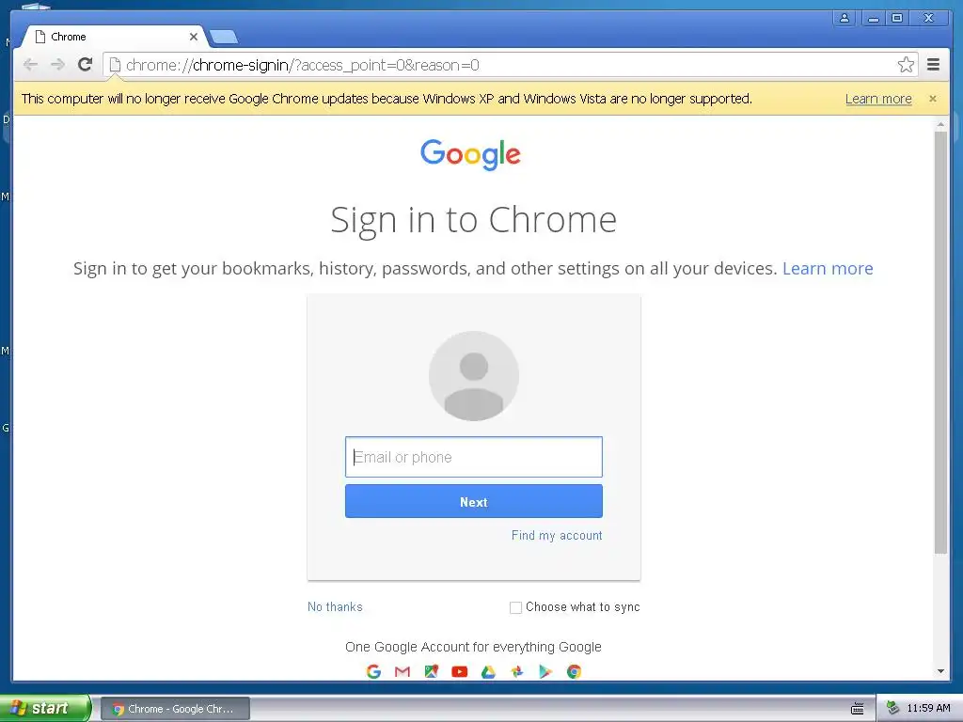Click the Gmail envelope icon
The image size is (963, 722).
[403, 671]
